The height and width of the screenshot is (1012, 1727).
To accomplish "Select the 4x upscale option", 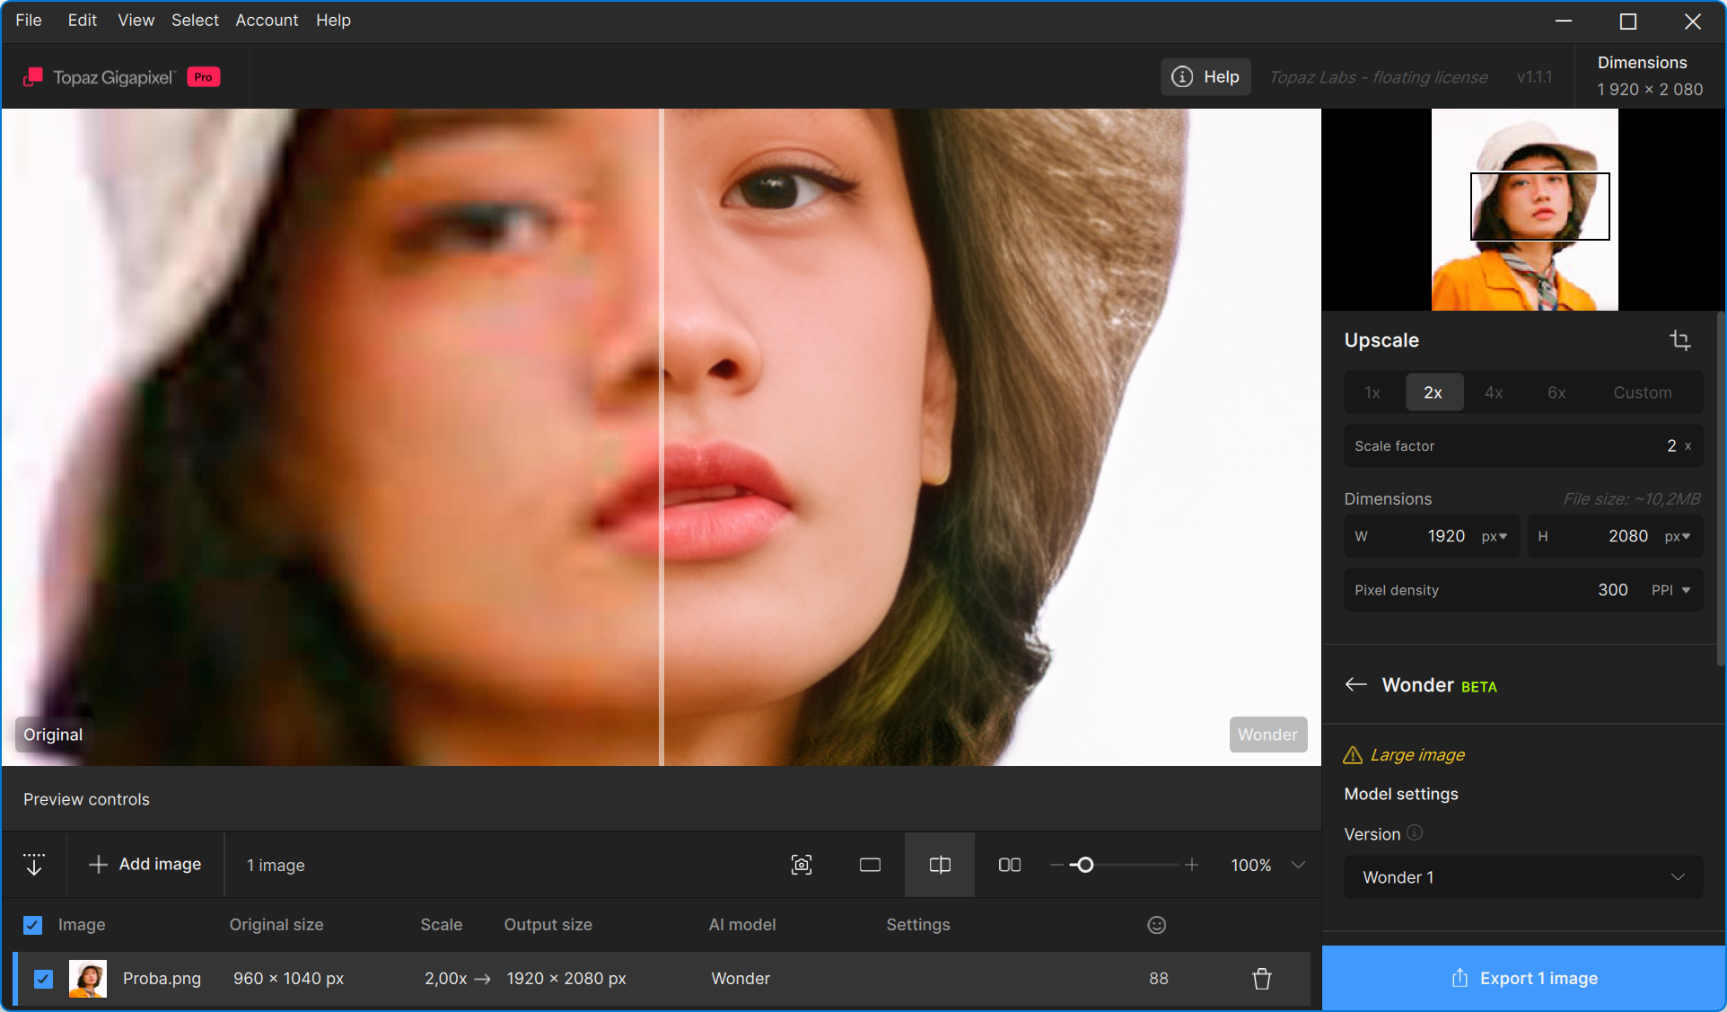I will pos(1494,392).
